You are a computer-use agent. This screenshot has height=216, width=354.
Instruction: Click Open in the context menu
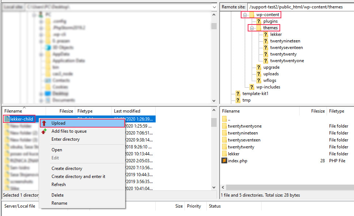[57, 150]
